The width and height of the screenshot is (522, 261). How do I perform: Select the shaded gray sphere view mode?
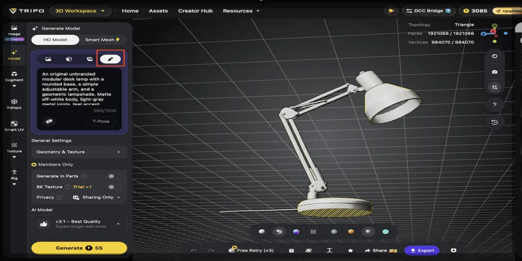coord(279,232)
